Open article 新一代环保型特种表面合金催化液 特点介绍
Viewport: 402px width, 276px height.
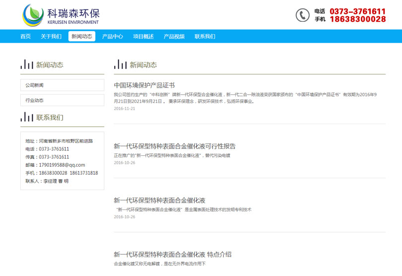[x=173, y=255]
